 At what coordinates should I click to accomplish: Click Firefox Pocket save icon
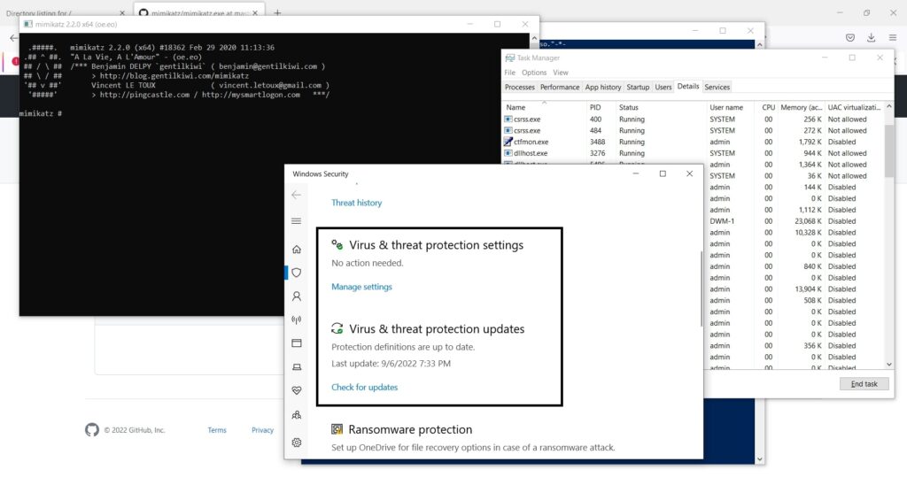click(849, 37)
